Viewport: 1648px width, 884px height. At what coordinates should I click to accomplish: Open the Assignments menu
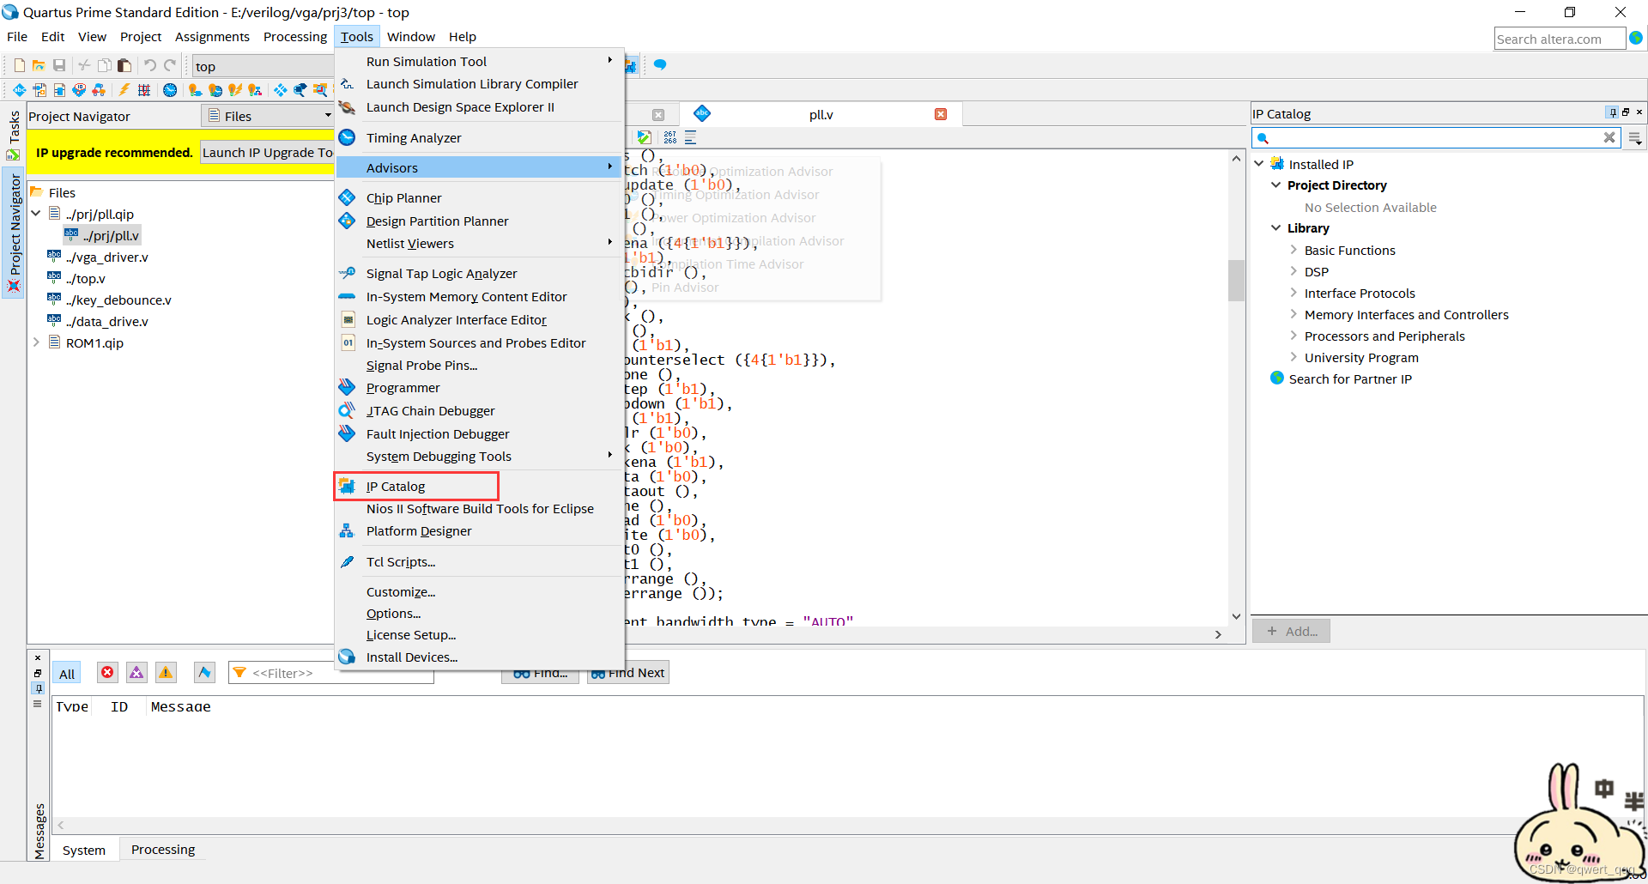[212, 37]
